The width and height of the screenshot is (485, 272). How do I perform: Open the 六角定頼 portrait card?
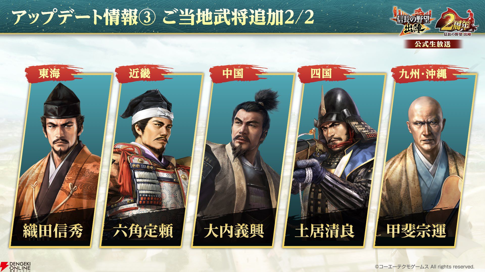click(152, 160)
